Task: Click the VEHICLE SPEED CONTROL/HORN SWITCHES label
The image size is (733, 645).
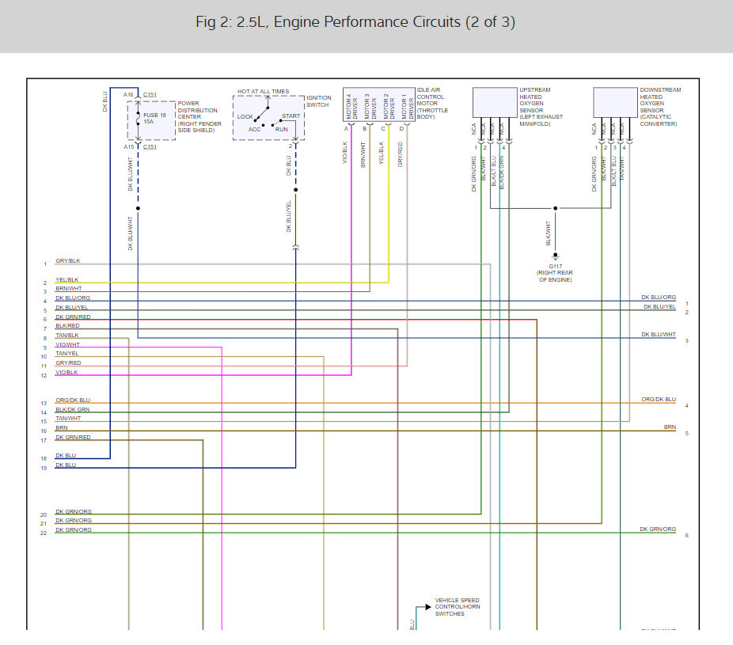Action: click(458, 607)
